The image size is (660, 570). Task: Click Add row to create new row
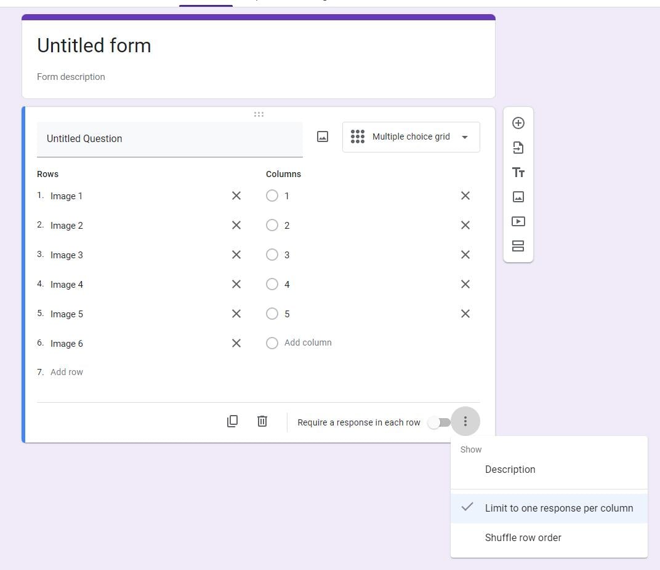[x=66, y=372]
